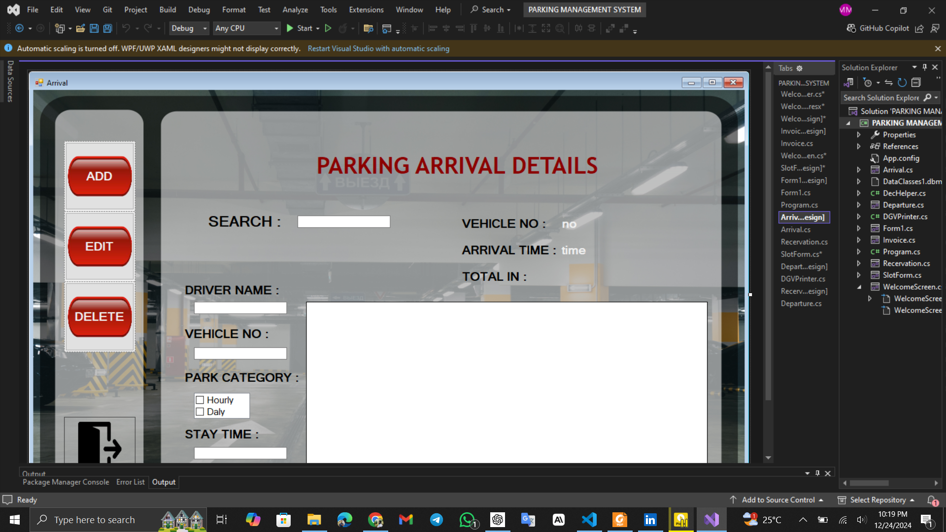The width and height of the screenshot is (946, 532).
Task: Click Solution Explorer's refresh icon
Action: (x=902, y=83)
